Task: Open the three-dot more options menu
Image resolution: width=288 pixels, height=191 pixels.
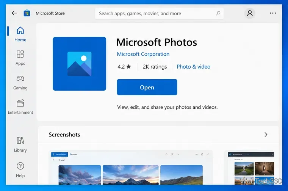Action: 273,13
